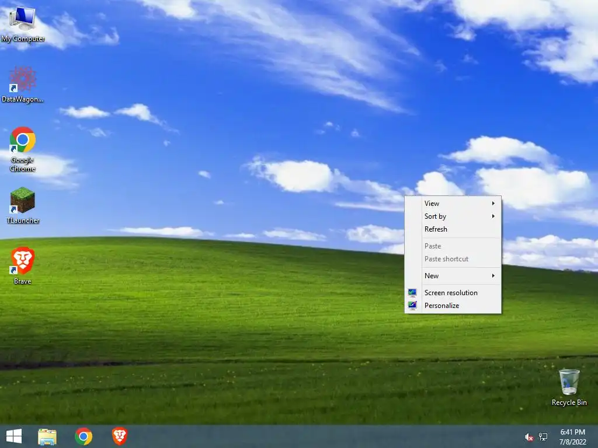Click the network tray icon
Image resolution: width=598 pixels, height=448 pixels.
pyautogui.click(x=543, y=437)
